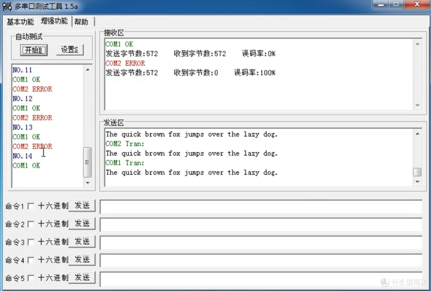Click the test log scrollbar up arrow
The width and height of the screenshot is (431, 291).
[x=88, y=70]
